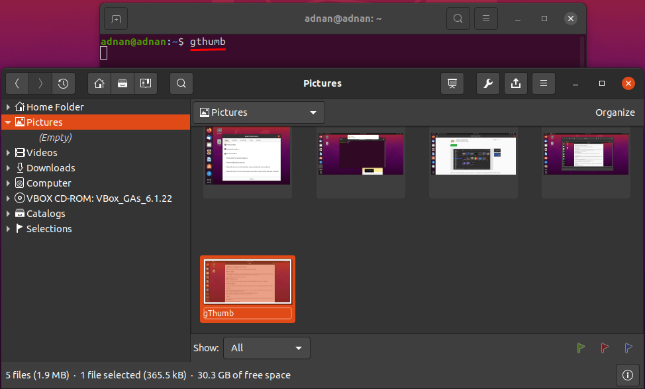Viewport: 645px width, 389px height.
Task: Expand the Computer tree node
Action: tap(8, 183)
